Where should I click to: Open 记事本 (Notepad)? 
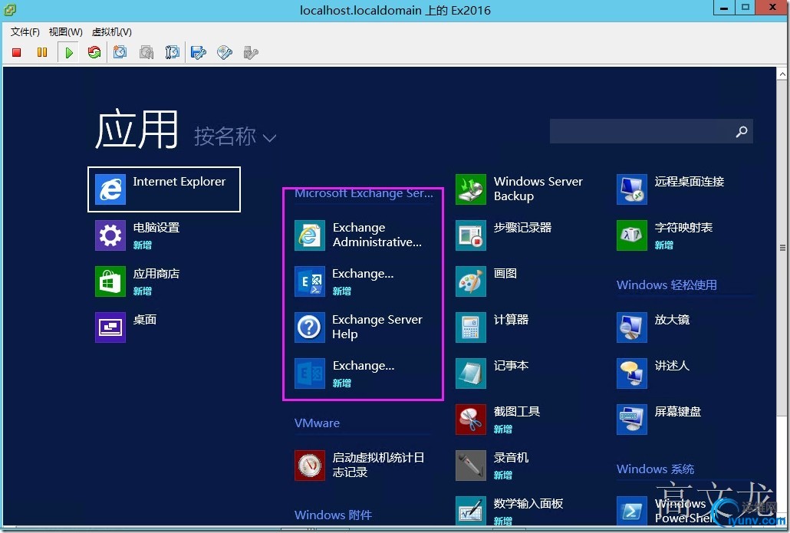pos(492,373)
